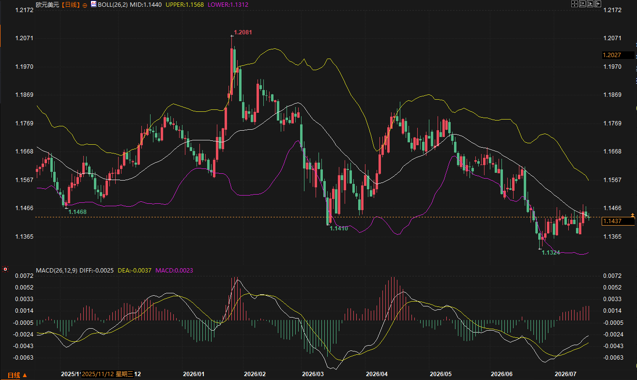Click the zoom-in-range chart icon with vertical bar
This screenshot has width=637, height=380.
click(582, 4)
